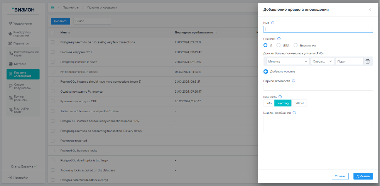380x186 pixels.
Task: Set importance level to critical
Action: (299, 103)
